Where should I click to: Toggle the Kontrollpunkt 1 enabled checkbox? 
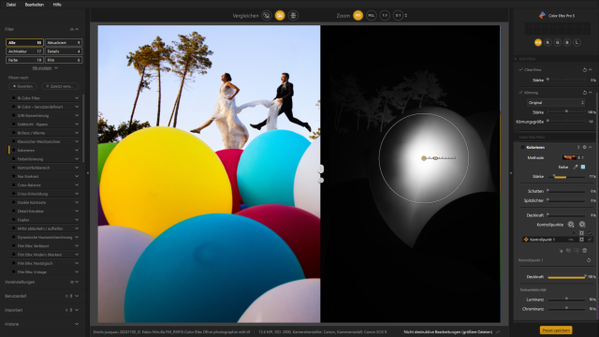590,240
